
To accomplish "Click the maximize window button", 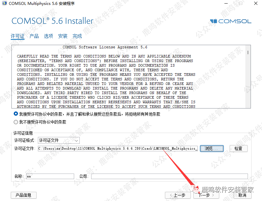I will click(241, 3).
